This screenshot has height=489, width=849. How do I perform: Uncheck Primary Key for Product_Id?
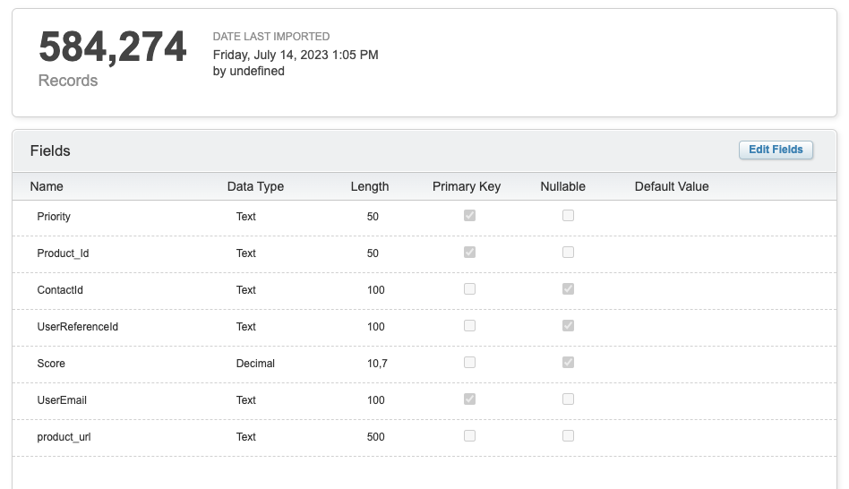coord(469,253)
